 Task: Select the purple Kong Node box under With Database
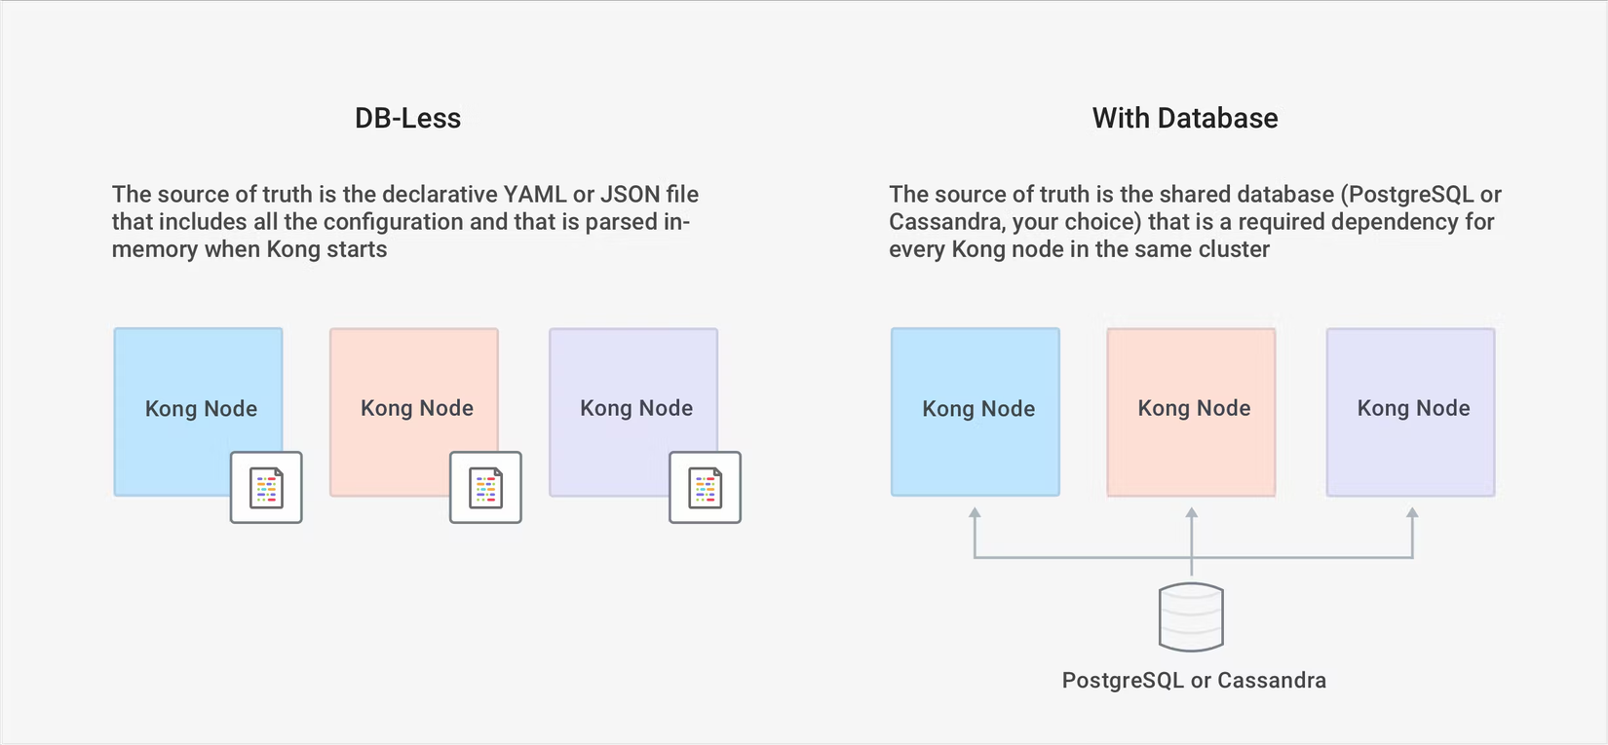(x=1410, y=411)
